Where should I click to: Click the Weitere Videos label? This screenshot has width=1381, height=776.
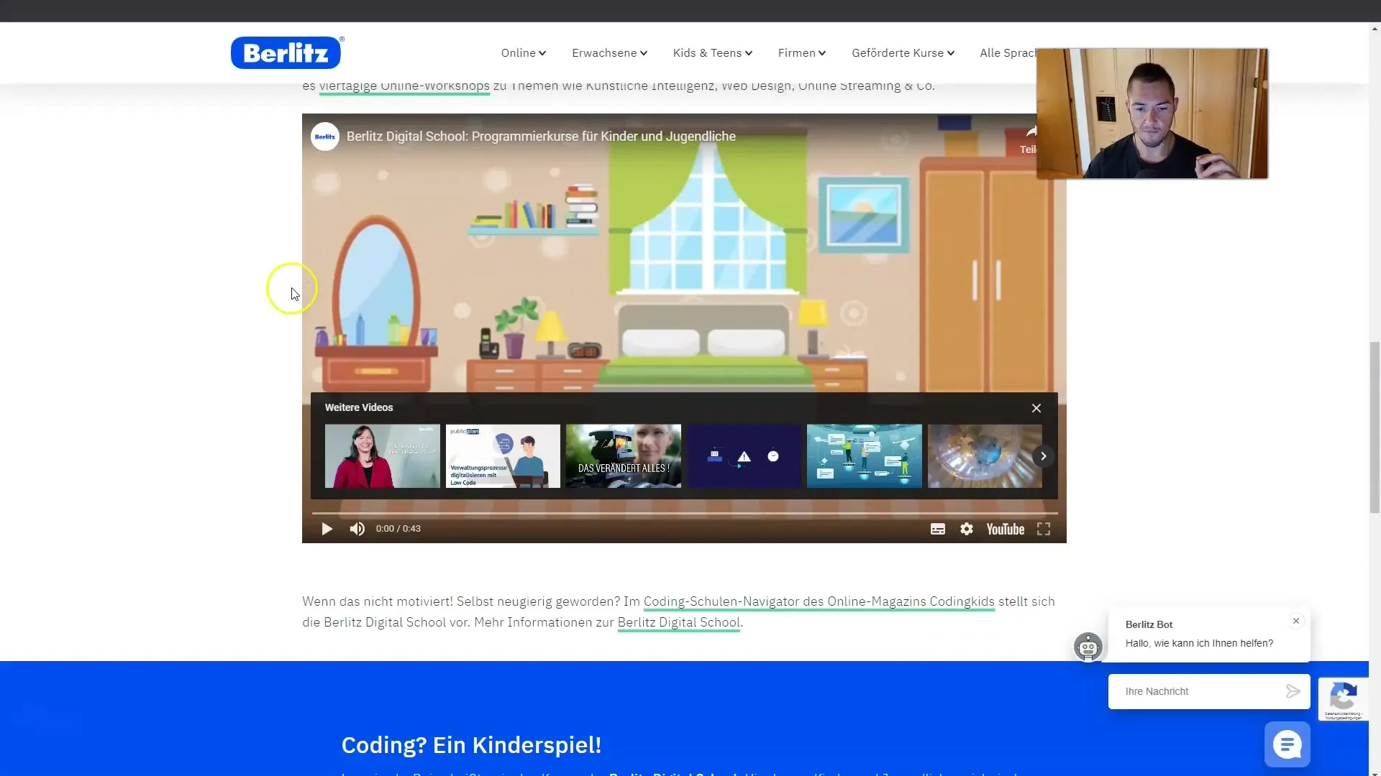point(359,407)
